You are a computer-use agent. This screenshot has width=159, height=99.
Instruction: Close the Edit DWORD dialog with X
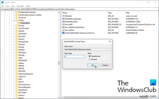coord(110,42)
